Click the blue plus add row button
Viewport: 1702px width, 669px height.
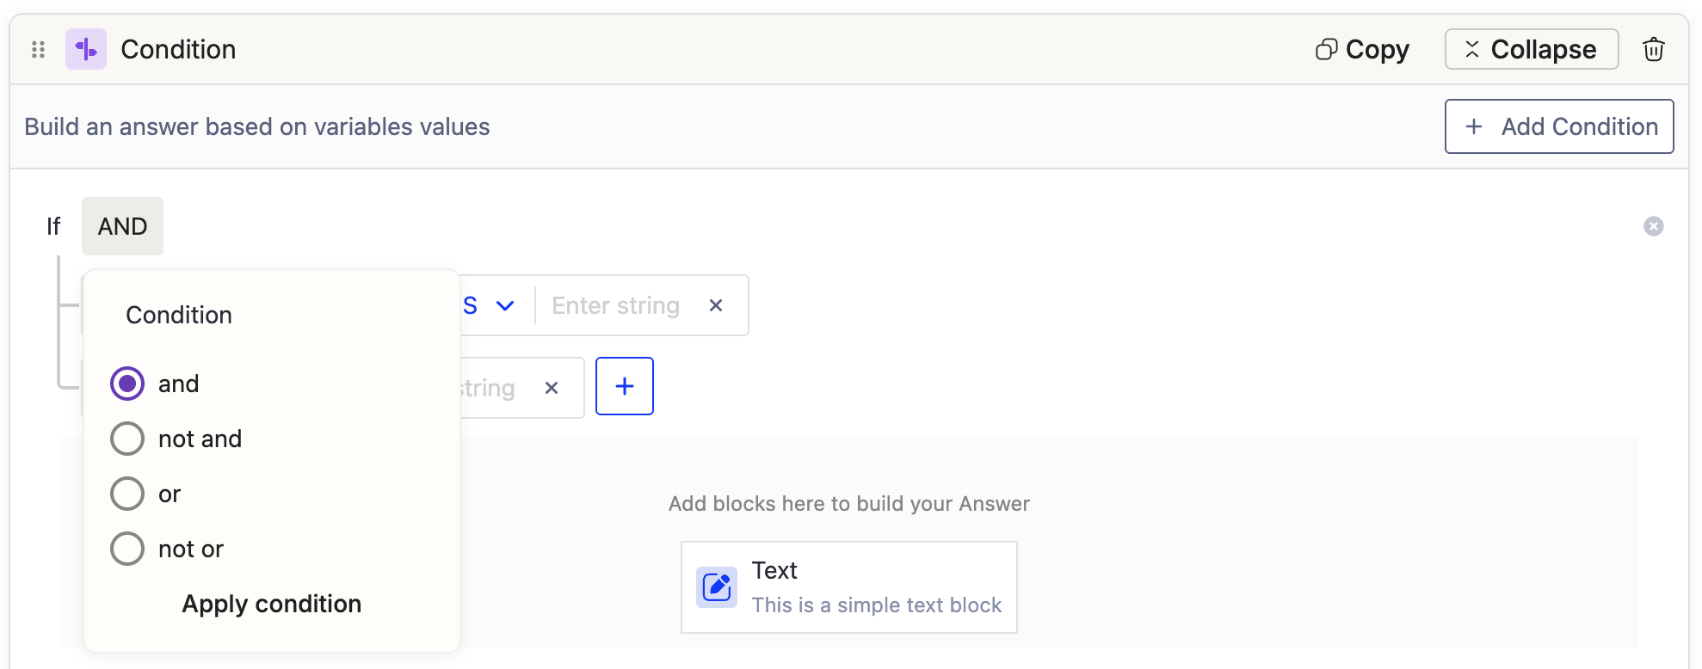(624, 386)
